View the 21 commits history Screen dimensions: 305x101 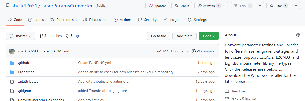pyautogui.click(x=203, y=51)
